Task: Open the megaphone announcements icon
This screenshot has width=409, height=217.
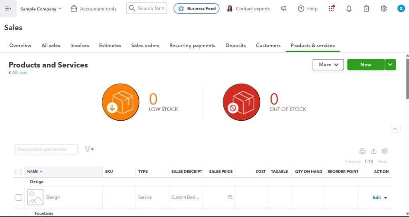Action: tap(284, 8)
